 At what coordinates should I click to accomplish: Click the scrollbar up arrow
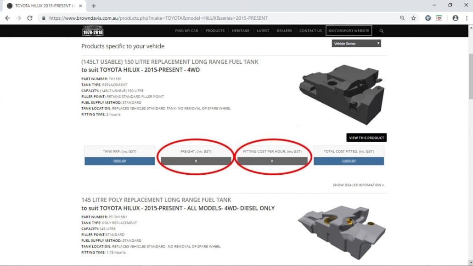(471, 28)
